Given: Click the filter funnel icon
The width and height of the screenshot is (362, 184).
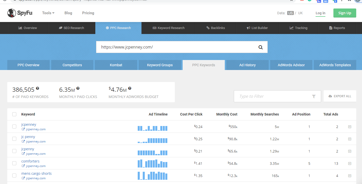Looking at the screenshot, I should coord(314,96).
